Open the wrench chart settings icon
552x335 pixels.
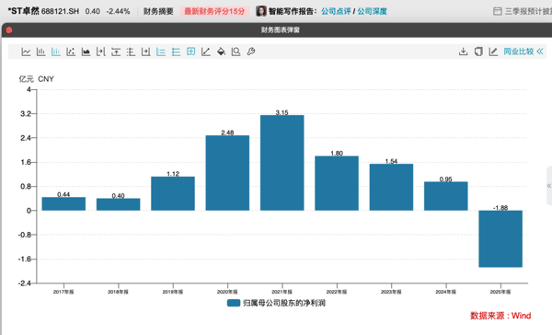click(x=251, y=52)
